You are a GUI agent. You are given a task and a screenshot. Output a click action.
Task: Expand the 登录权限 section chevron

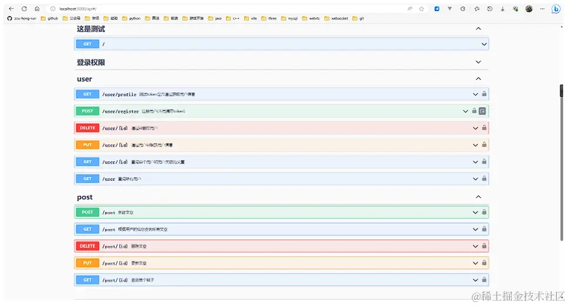(x=479, y=62)
